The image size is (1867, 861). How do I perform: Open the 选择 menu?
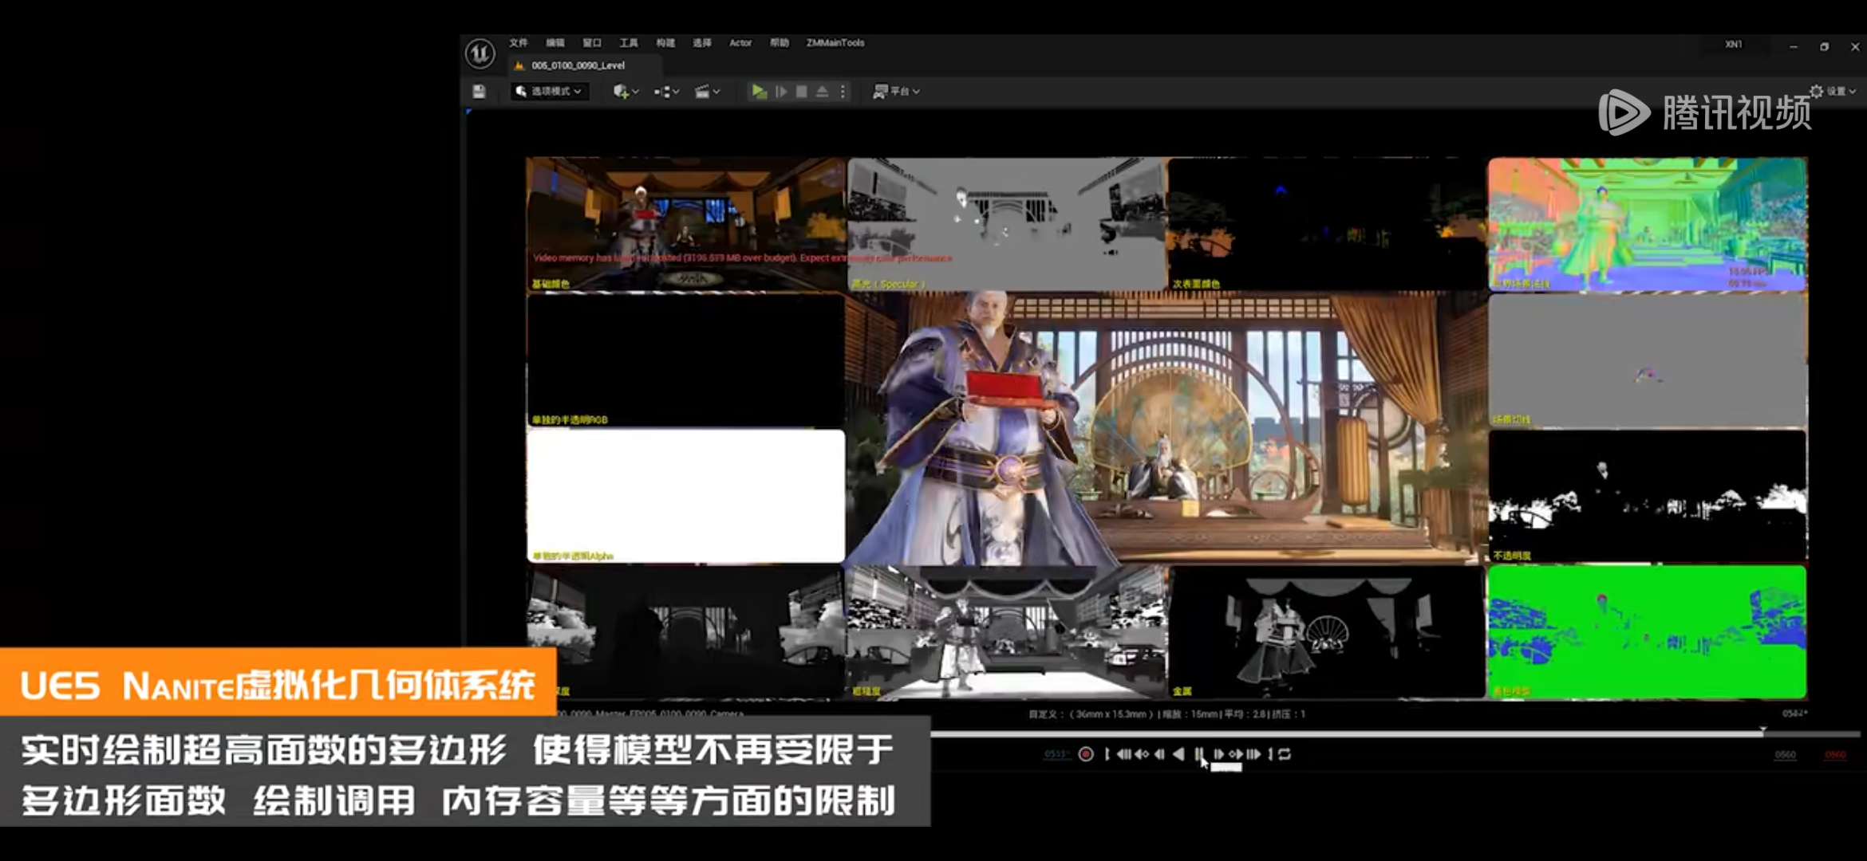702,43
